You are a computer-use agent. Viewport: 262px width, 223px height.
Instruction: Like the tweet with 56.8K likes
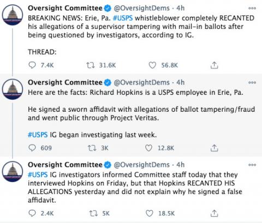(152, 65)
